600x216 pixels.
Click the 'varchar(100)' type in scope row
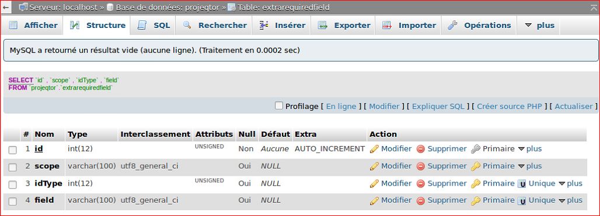pyautogui.click(x=92, y=167)
